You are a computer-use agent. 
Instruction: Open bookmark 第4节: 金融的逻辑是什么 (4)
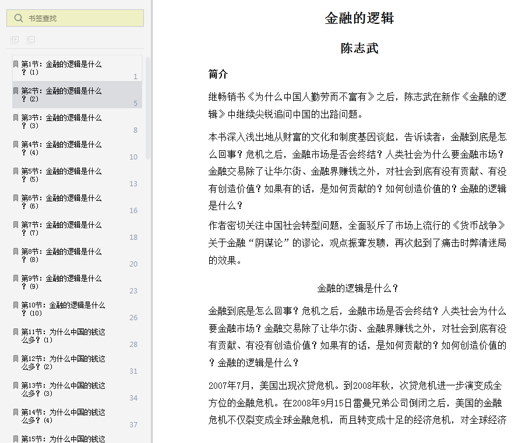(x=77, y=148)
